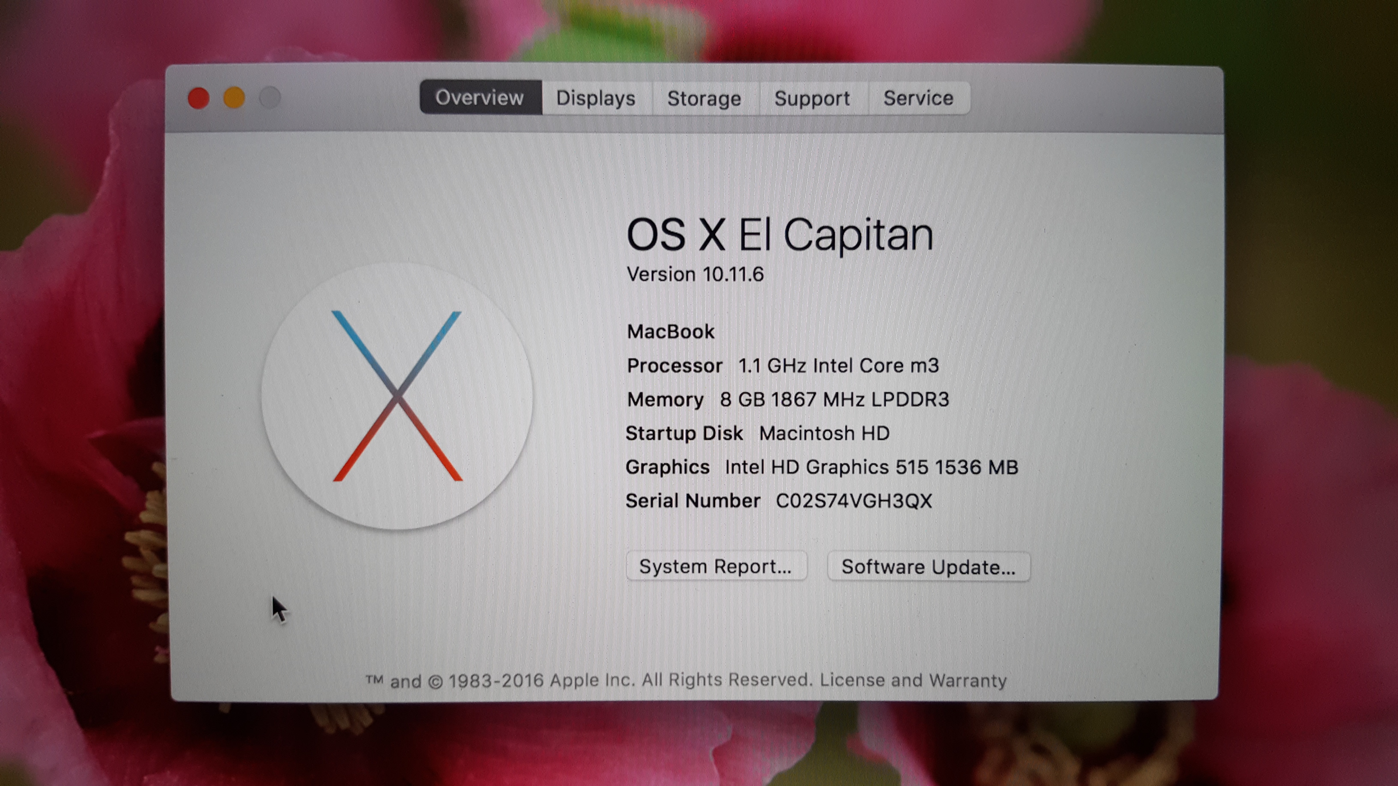
Task: Close window with the red button
Action: pos(199,98)
